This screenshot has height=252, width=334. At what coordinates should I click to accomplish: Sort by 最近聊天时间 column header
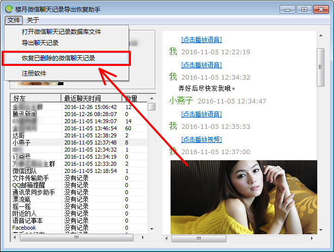91,98
